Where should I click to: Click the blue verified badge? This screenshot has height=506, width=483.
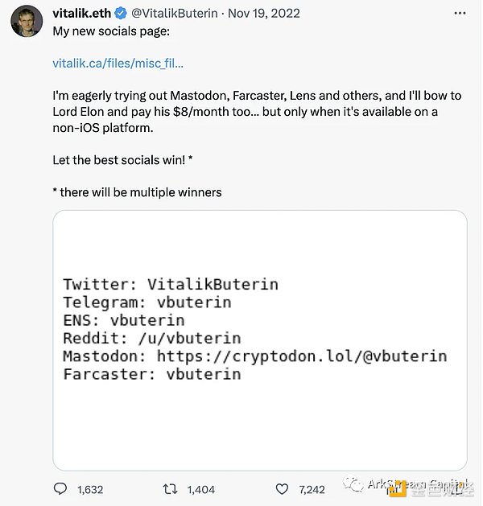(x=121, y=14)
